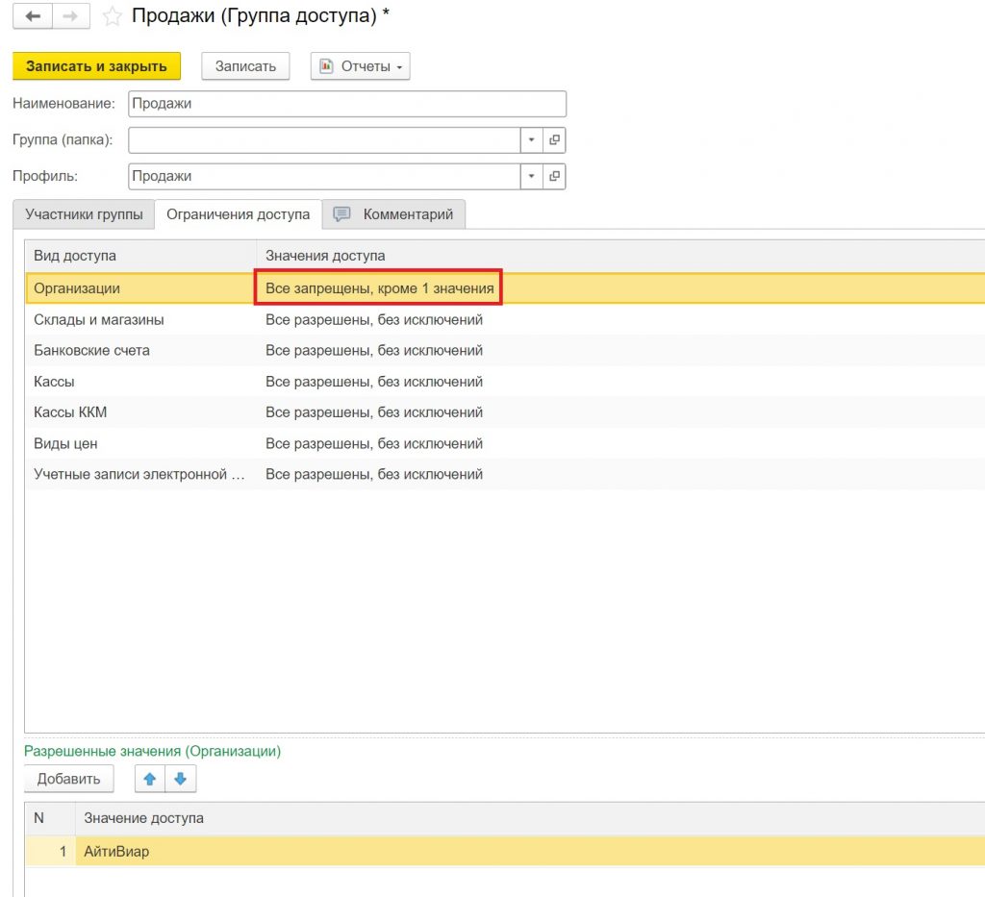The image size is (985, 897).
Task: Pick the Кассы ККМ row
Action: coord(505,412)
